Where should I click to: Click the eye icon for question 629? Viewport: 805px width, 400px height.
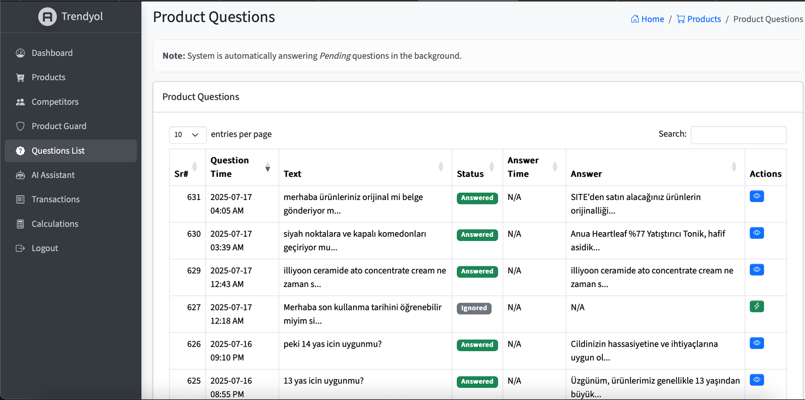[x=756, y=270]
